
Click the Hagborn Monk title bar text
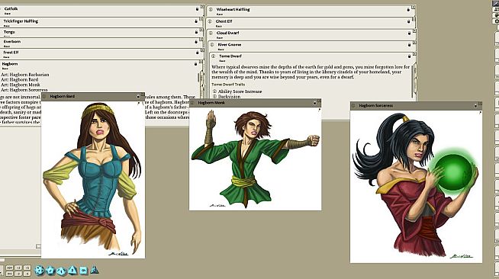click(211, 103)
